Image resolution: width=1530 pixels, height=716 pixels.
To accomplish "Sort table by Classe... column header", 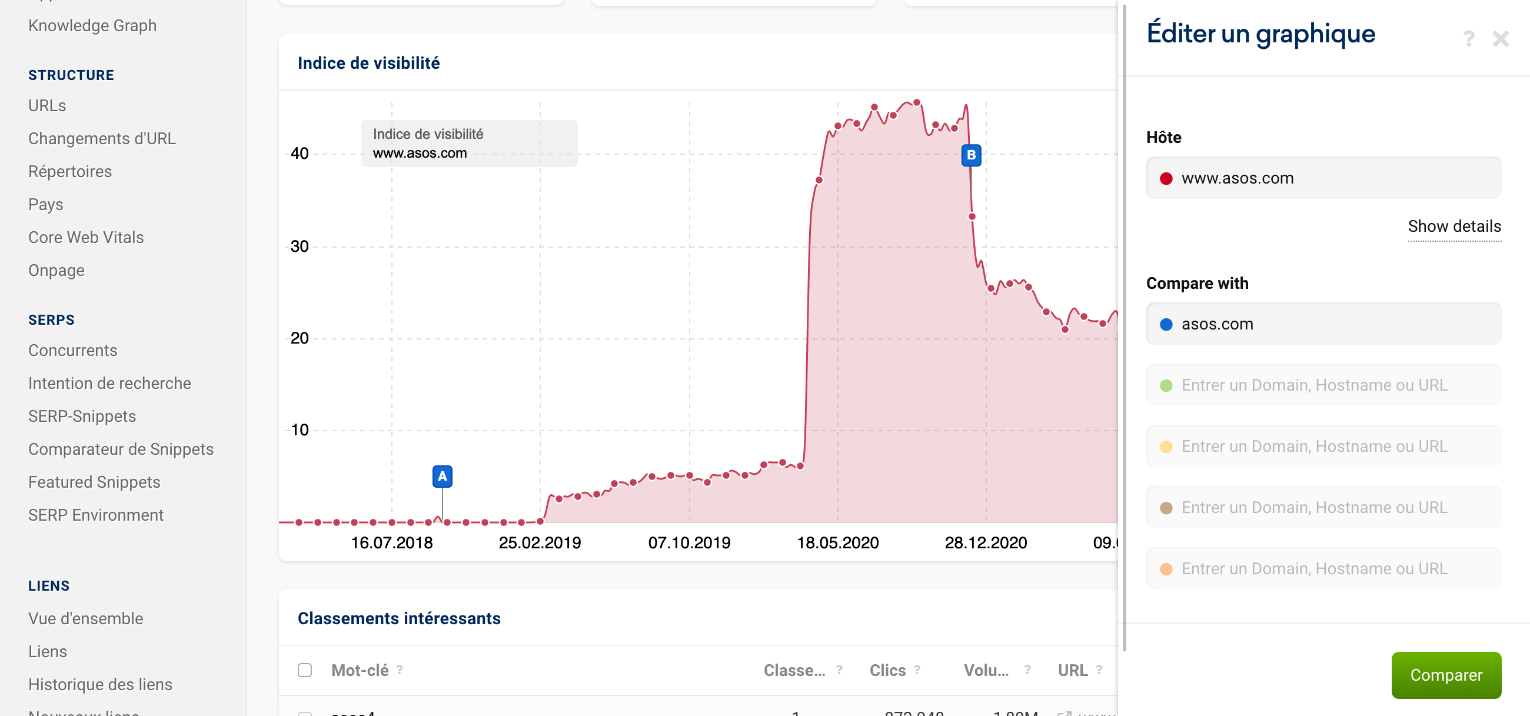I will (x=794, y=670).
